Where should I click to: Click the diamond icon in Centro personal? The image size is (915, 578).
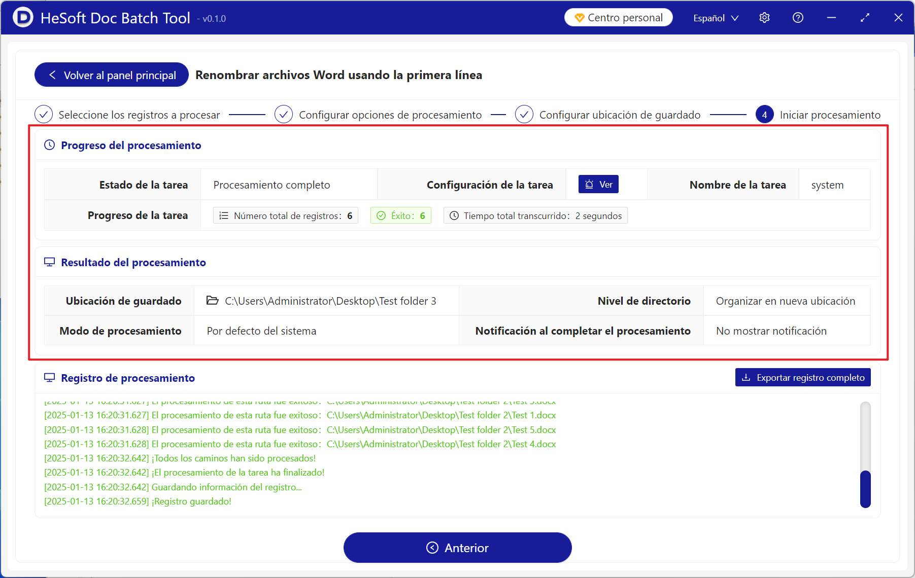click(x=579, y=18)
